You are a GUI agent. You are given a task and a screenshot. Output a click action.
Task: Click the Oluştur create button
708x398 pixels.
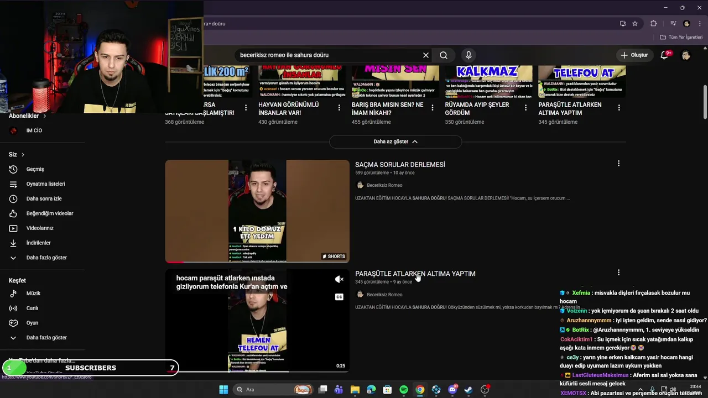(x=634, y=55)
